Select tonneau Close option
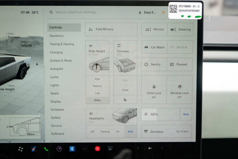Screen dimensions: 238x159 (x=125, y=90)
